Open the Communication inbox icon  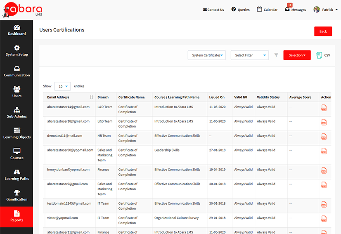(17, 69)
